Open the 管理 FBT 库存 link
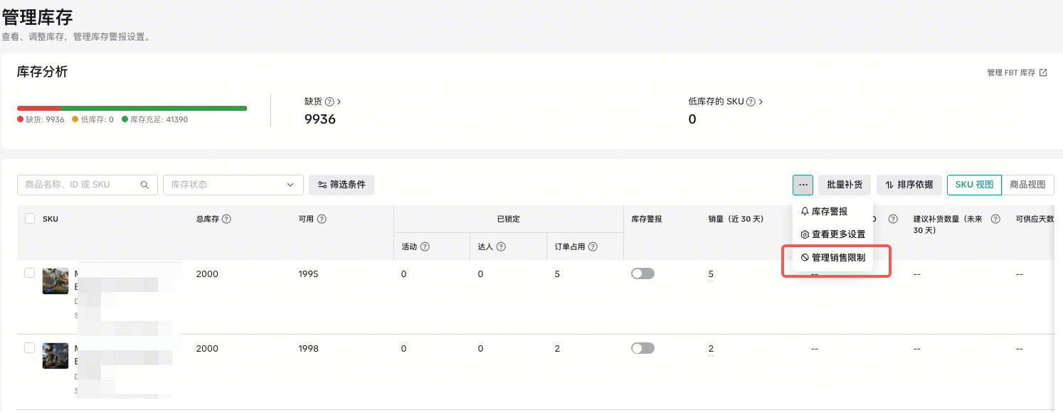1063x412 pixels. click(x=1016, y=72)
